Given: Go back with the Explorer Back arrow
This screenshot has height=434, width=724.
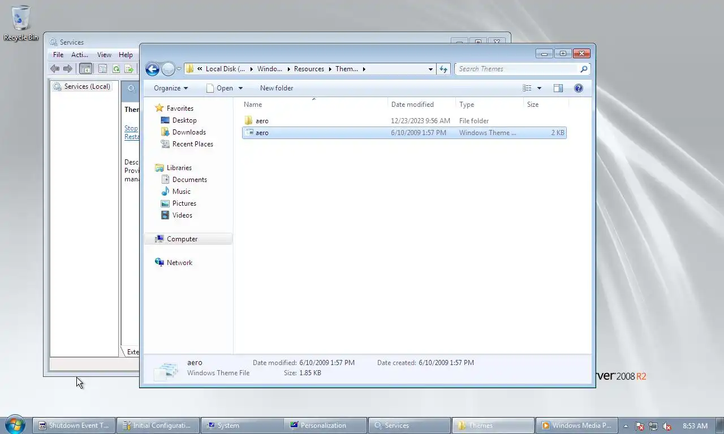Looking at the screenshot, I should coord(152,69).
